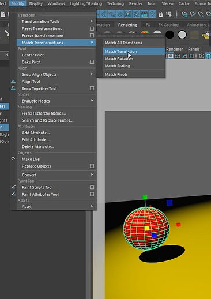The height and width of the screenshot is (299, 211).
Task: Click the New Scene file icon
Action: (x=3, y=14)
